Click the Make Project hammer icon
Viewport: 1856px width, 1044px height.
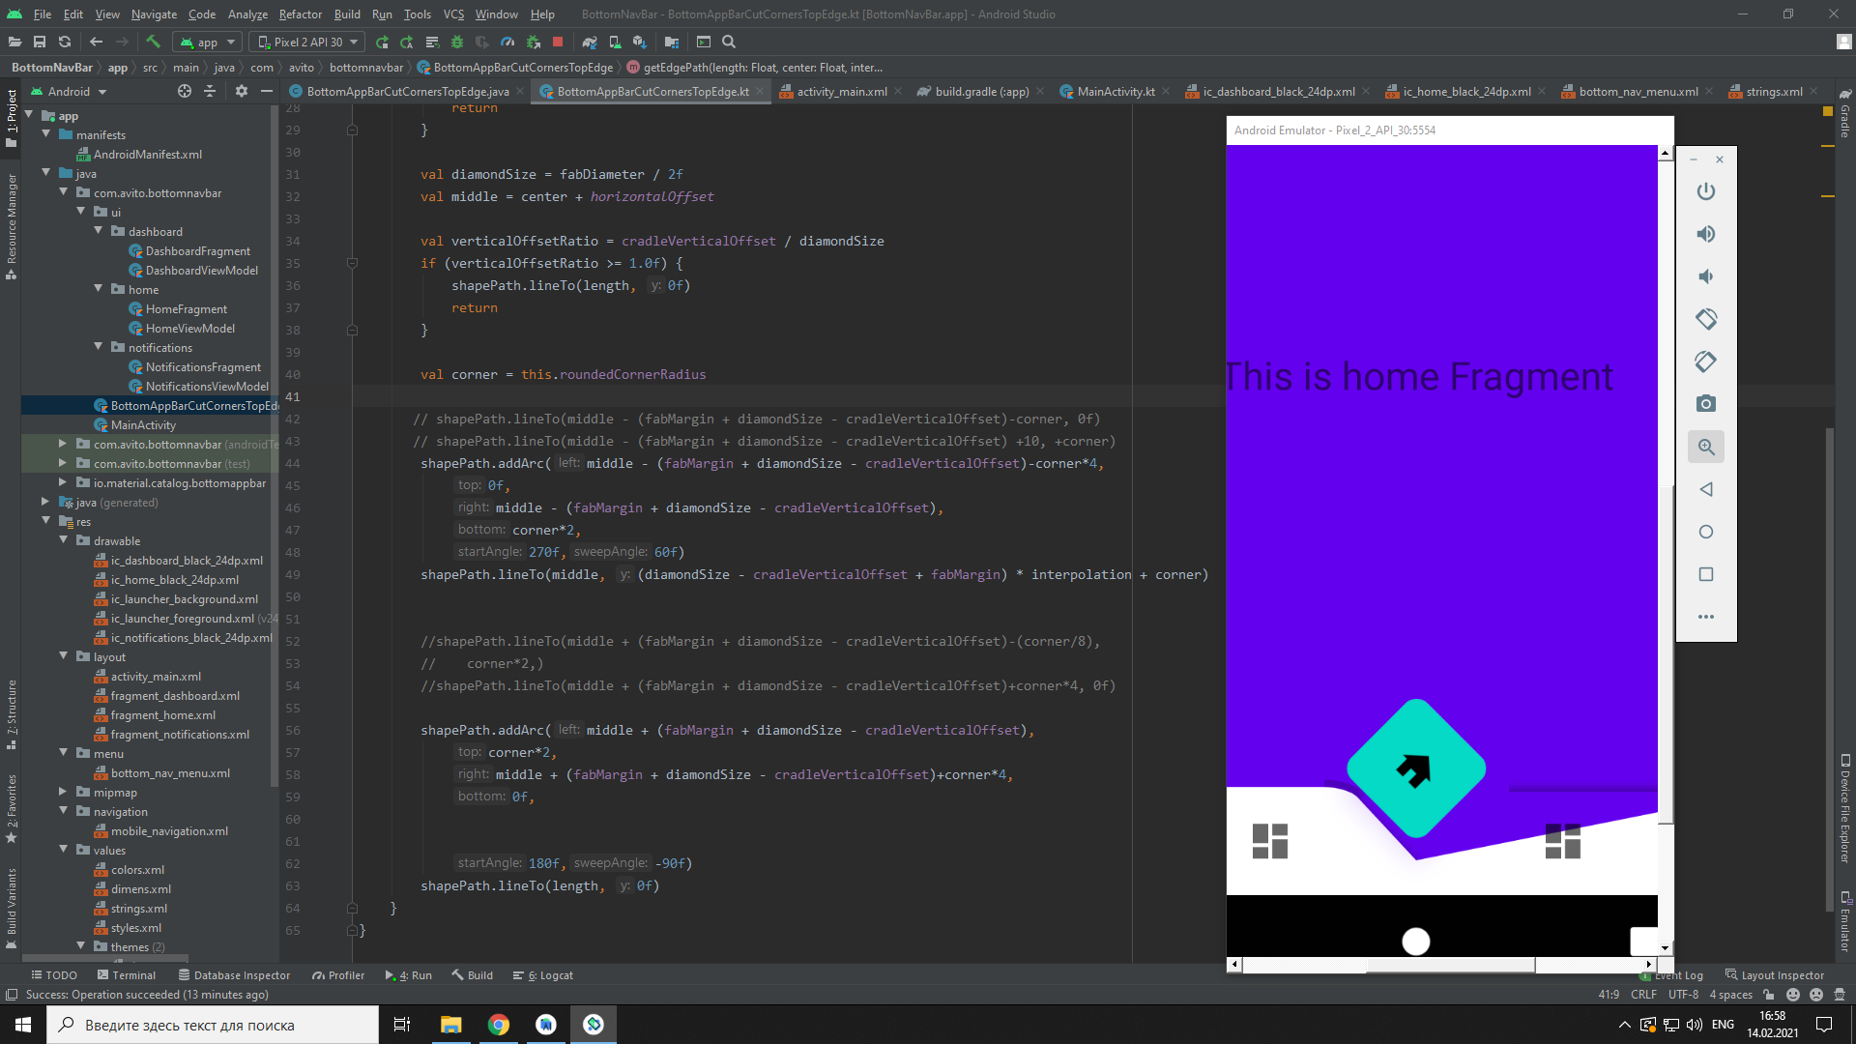153,42
